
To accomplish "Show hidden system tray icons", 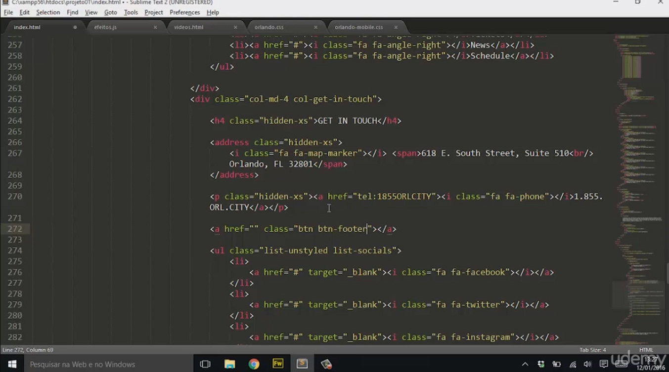I will coord(525,365).
